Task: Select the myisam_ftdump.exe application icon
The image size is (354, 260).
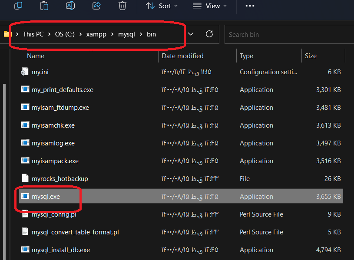Action: coord(25,107)
